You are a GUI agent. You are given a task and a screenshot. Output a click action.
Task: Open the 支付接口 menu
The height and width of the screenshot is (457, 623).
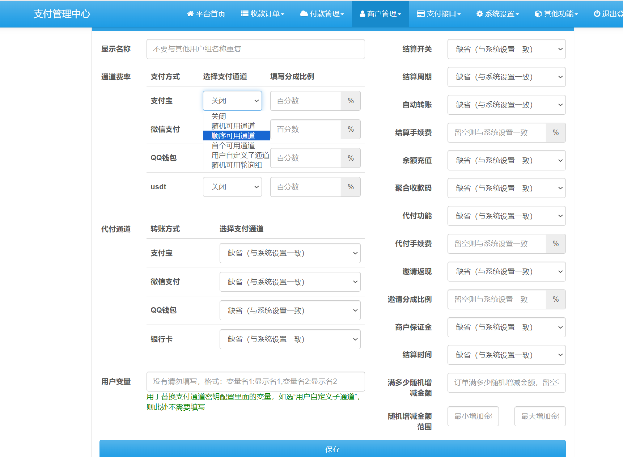438,14
